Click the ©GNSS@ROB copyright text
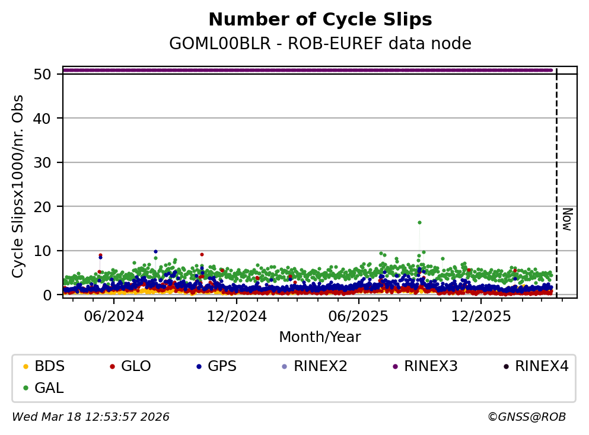 [x=526, y=417]
